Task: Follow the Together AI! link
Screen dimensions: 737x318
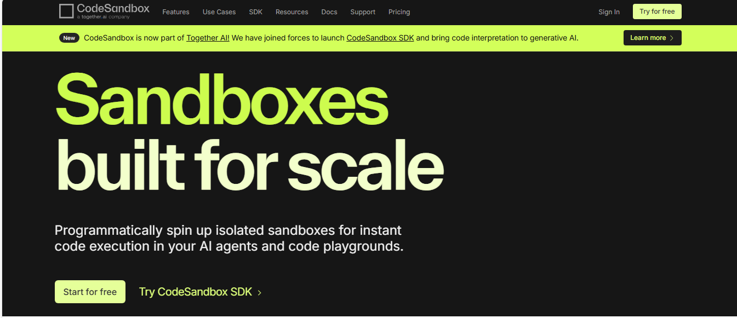Action: point(208,38)
